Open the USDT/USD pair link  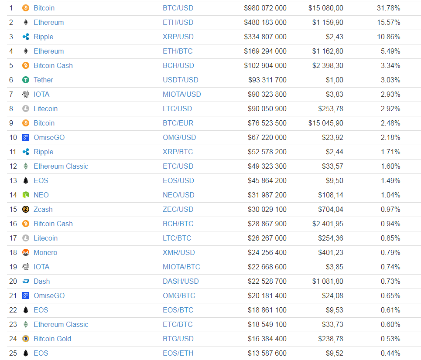pos(181,80)
